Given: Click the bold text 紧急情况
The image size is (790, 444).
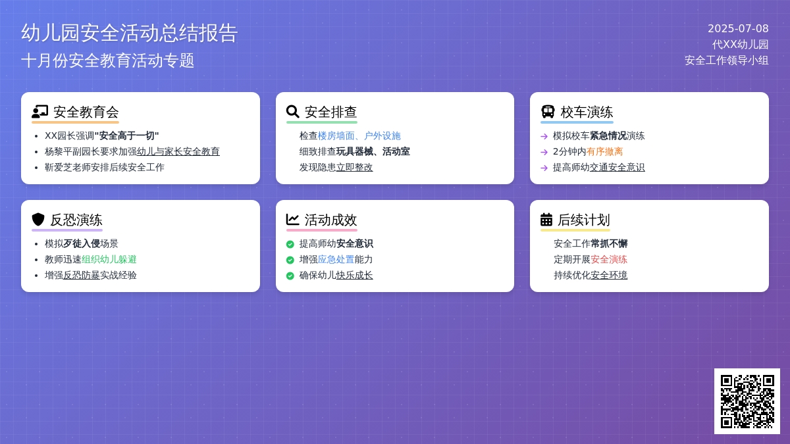Looking at the screenshot, I should [608, 136].
